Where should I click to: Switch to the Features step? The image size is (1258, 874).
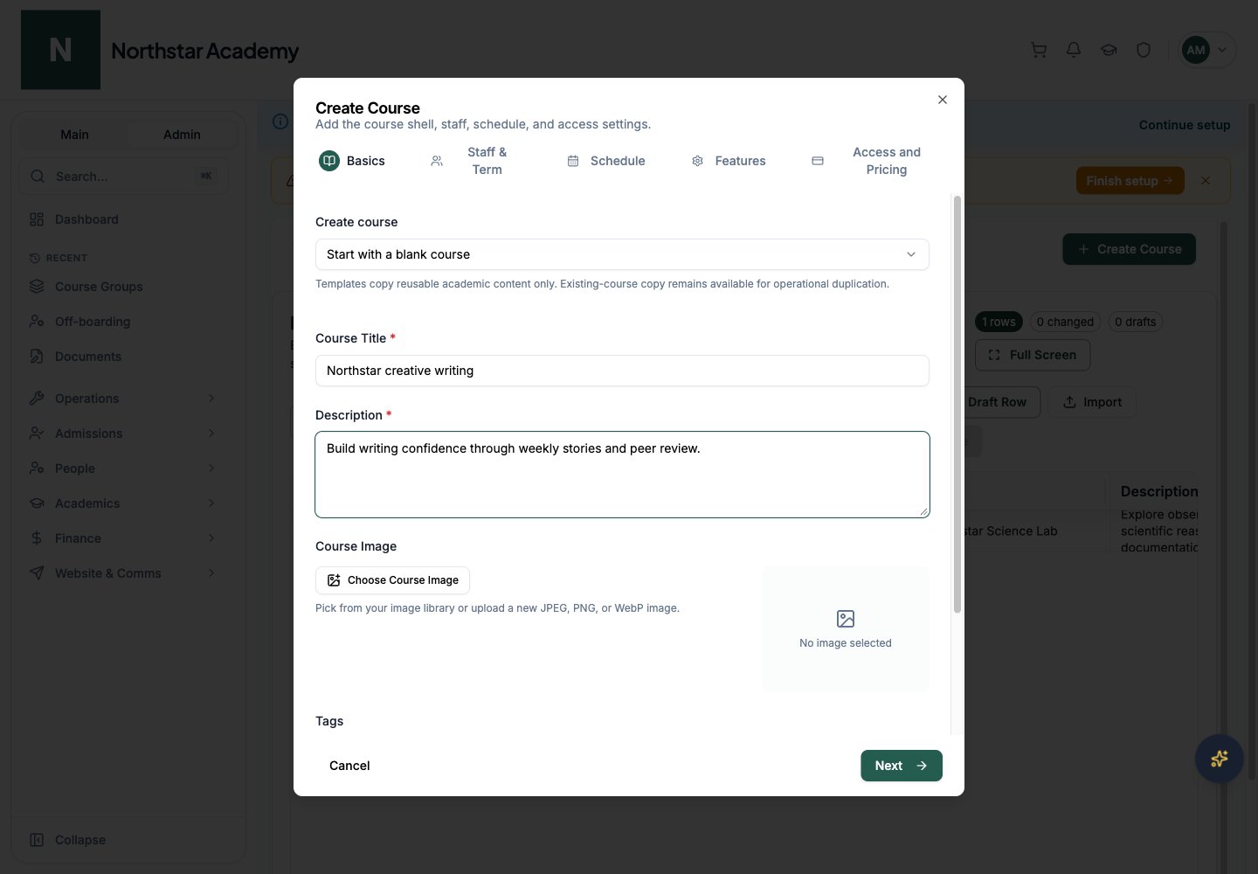tap(729, 161)
